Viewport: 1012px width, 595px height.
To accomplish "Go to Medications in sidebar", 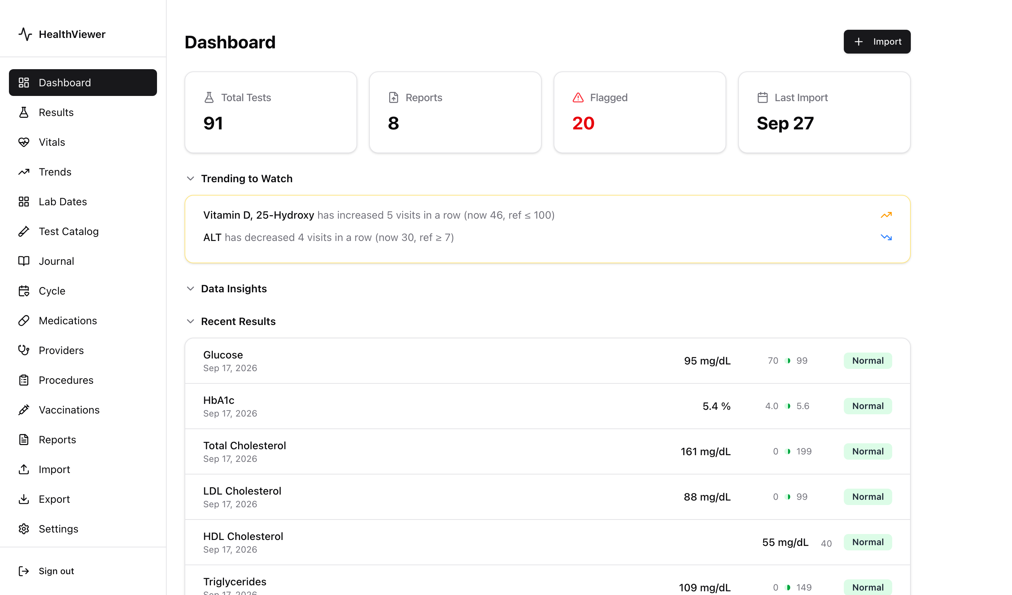I will tap(83, 321).
